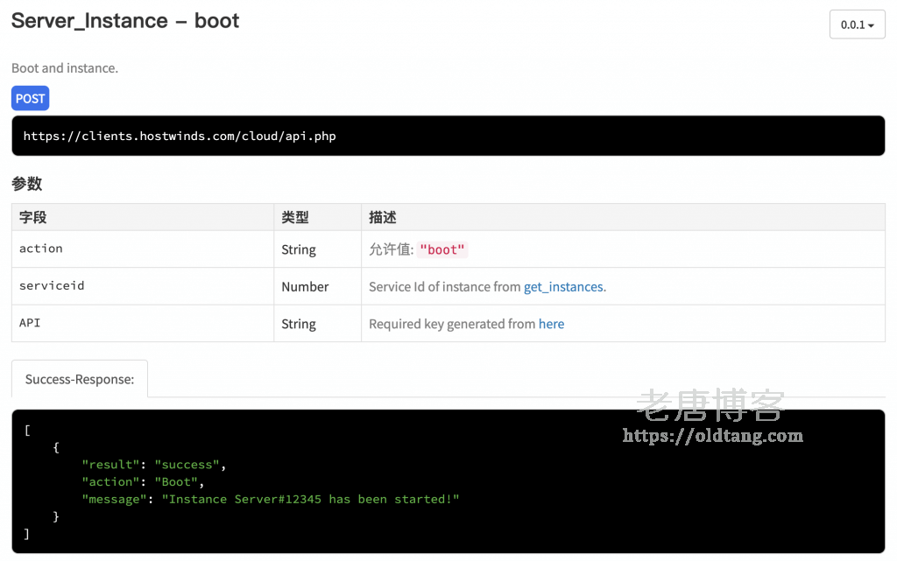Click the 描述 column header
The width and height of the screenshot is (897, 561).
[383, 217]
